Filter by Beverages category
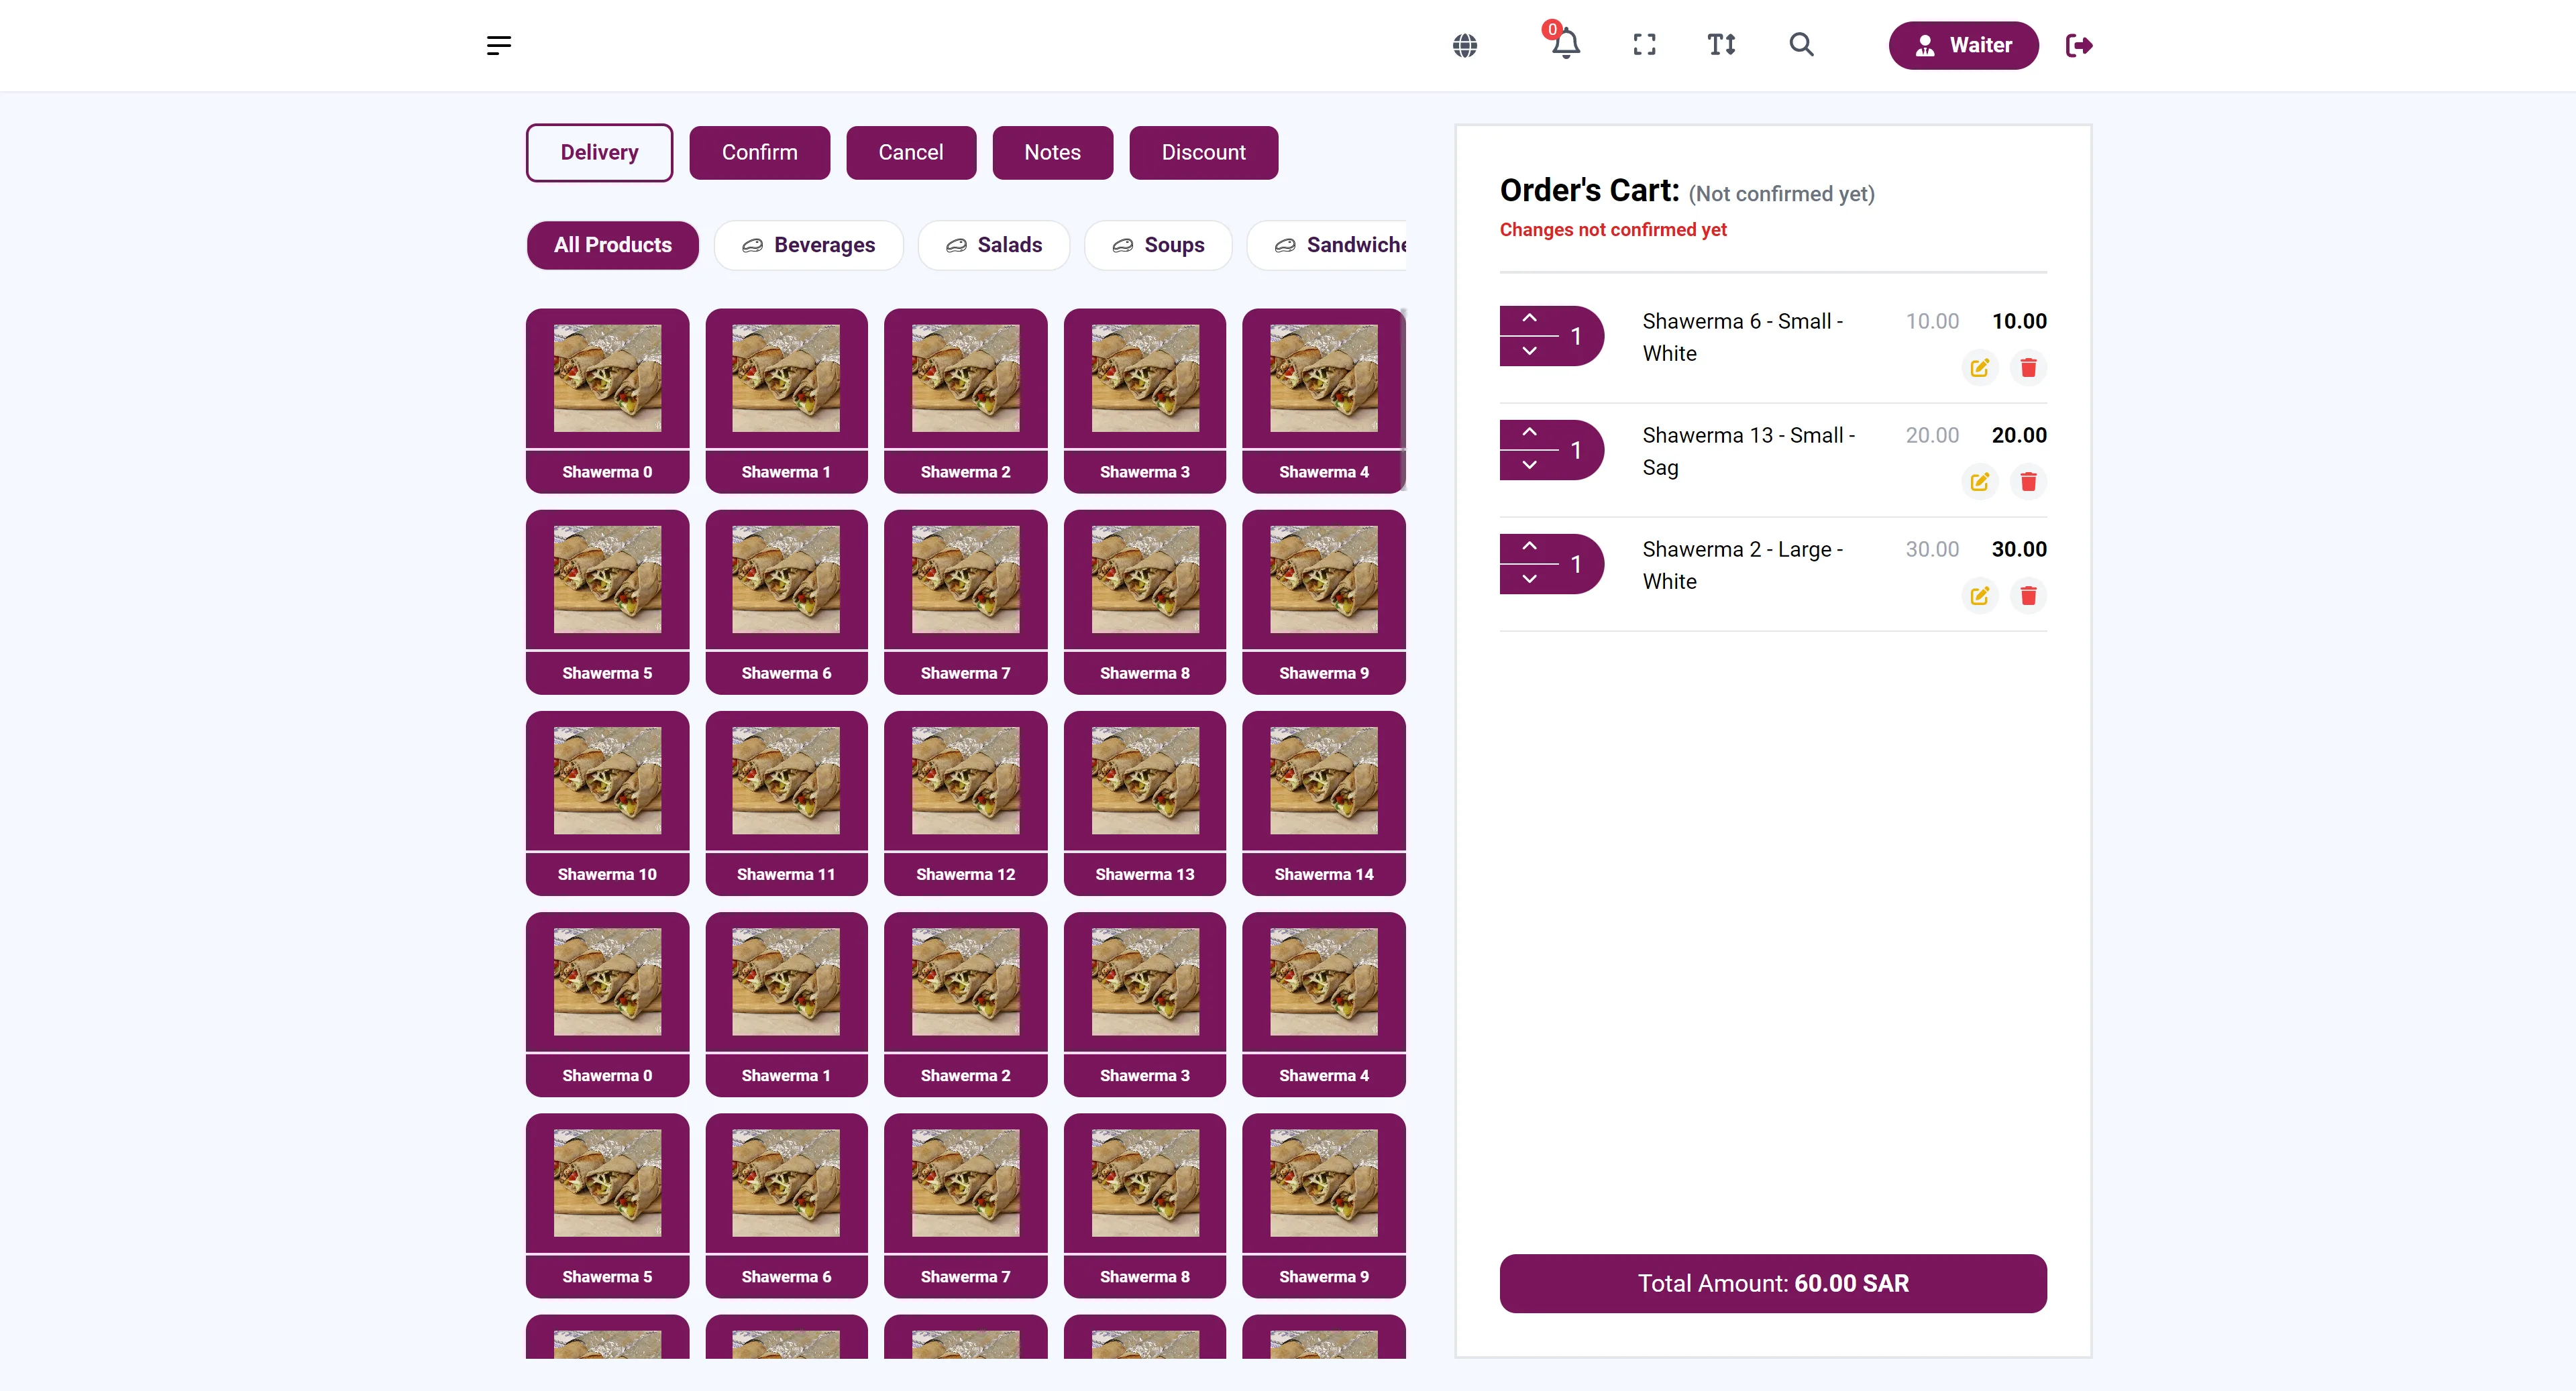 click(x=808, y=245)
